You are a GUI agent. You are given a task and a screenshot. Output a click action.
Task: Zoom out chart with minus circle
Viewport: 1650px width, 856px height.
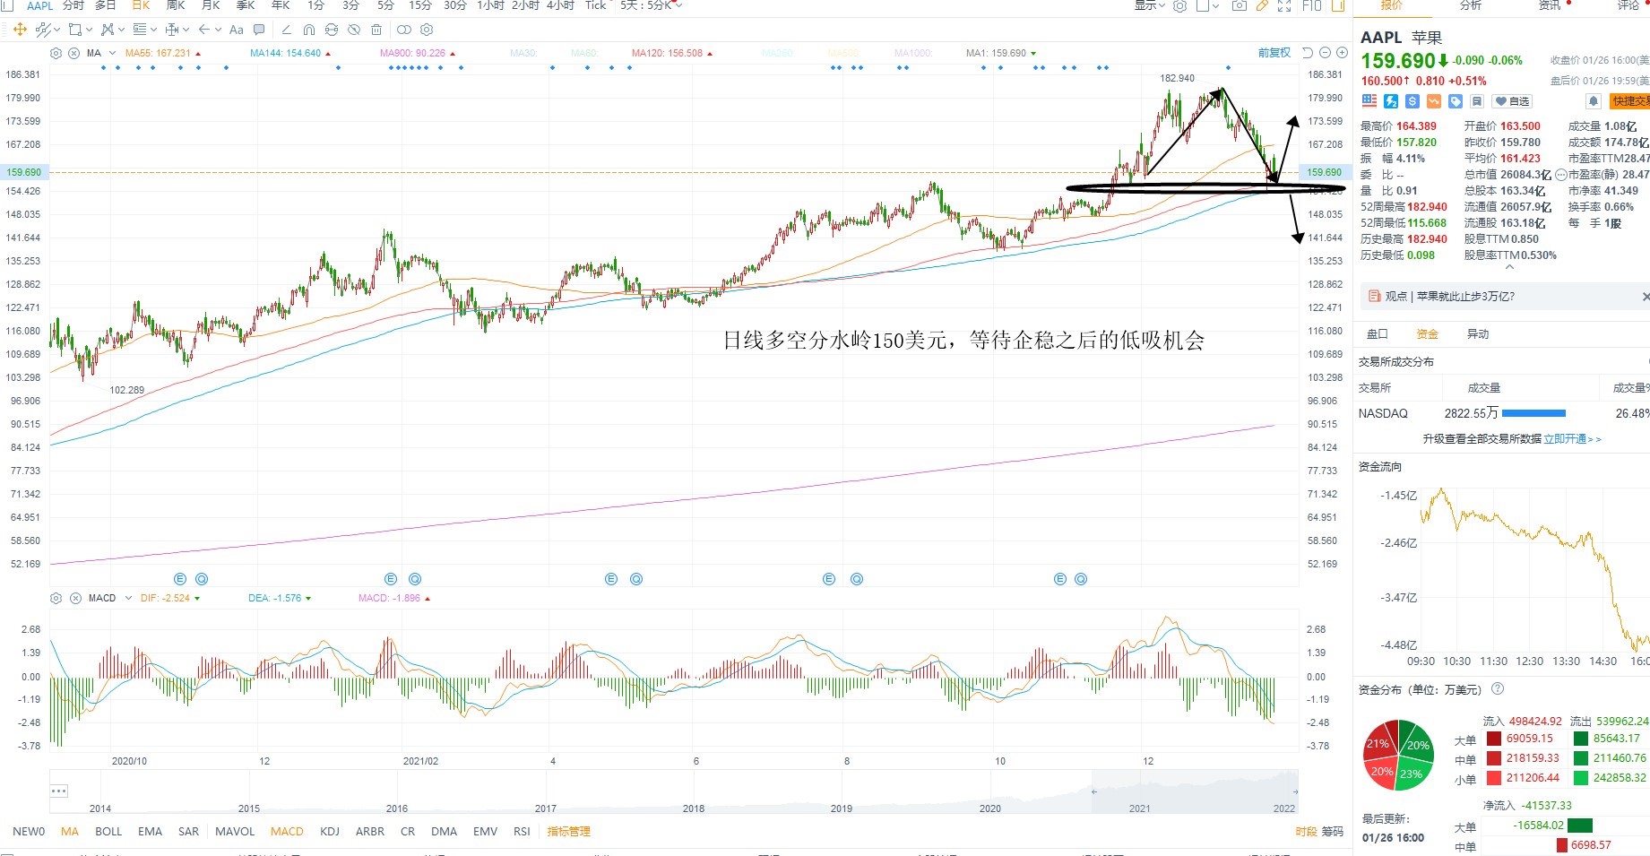[x=1326, y=53]
